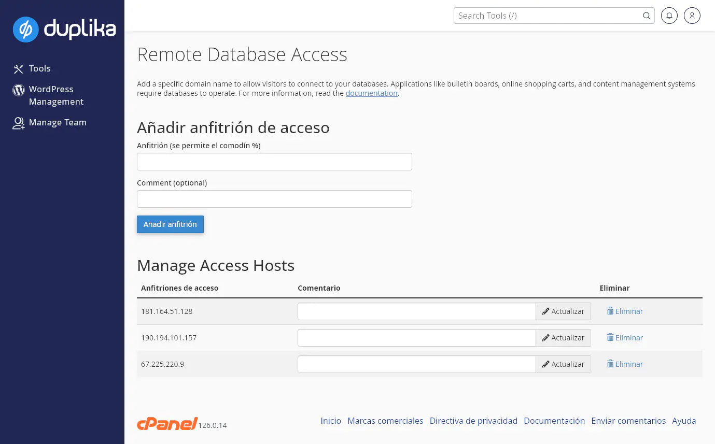
Task: Open the Ayuda footer link
Action: (x=683, y=421)
